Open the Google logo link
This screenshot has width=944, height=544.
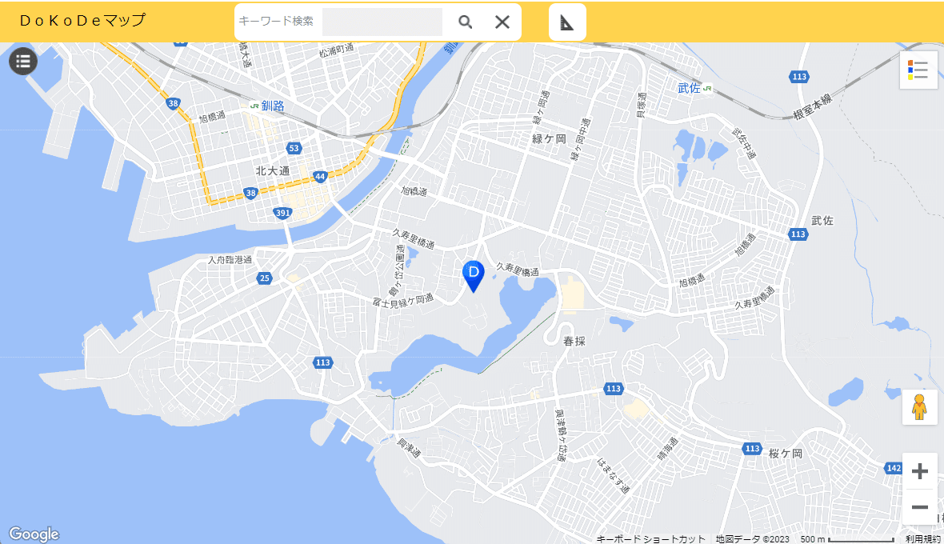pyautogui.click(x=34, y=534)
